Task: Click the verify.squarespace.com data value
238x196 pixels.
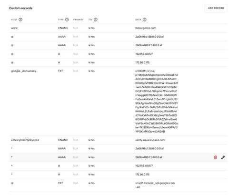Action: click(x=150, y=140)
